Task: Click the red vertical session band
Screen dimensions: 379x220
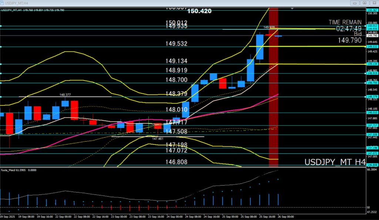Action: coord(273,92)
